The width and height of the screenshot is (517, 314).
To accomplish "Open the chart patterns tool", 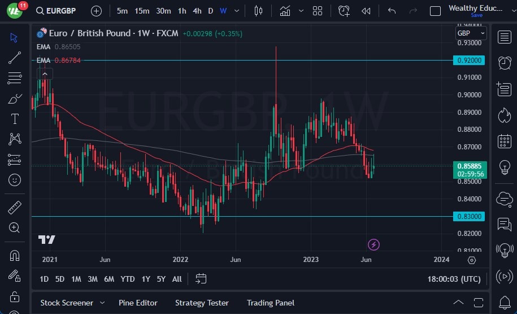I will (x=15, y=139).
